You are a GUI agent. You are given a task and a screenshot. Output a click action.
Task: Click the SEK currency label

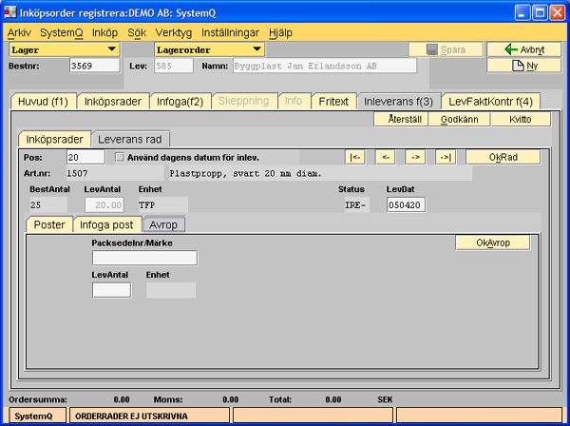[385, 399]
